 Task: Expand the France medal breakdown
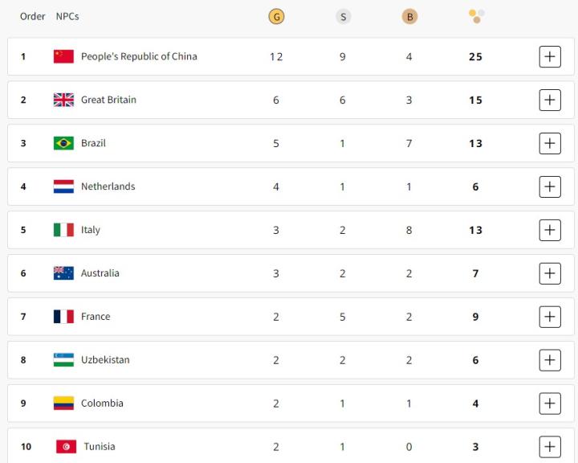tap(550, 317)
